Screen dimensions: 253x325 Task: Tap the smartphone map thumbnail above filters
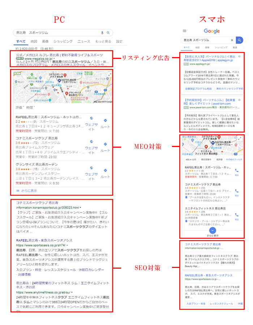click(x=213, y=145)
